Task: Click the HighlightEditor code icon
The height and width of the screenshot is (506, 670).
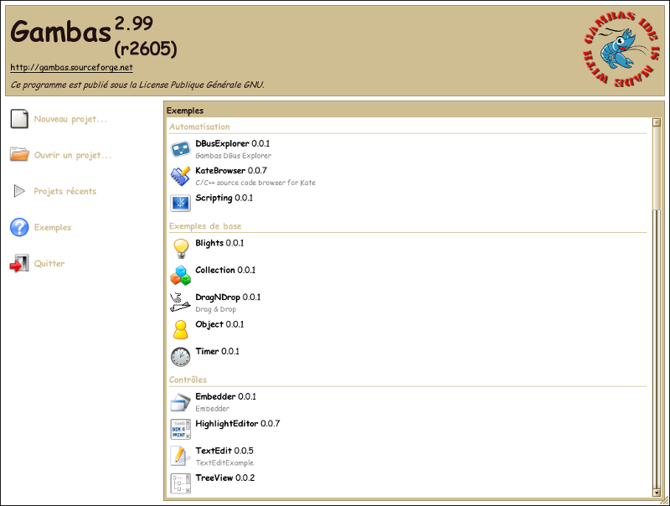Action: (x=180, y=429)
